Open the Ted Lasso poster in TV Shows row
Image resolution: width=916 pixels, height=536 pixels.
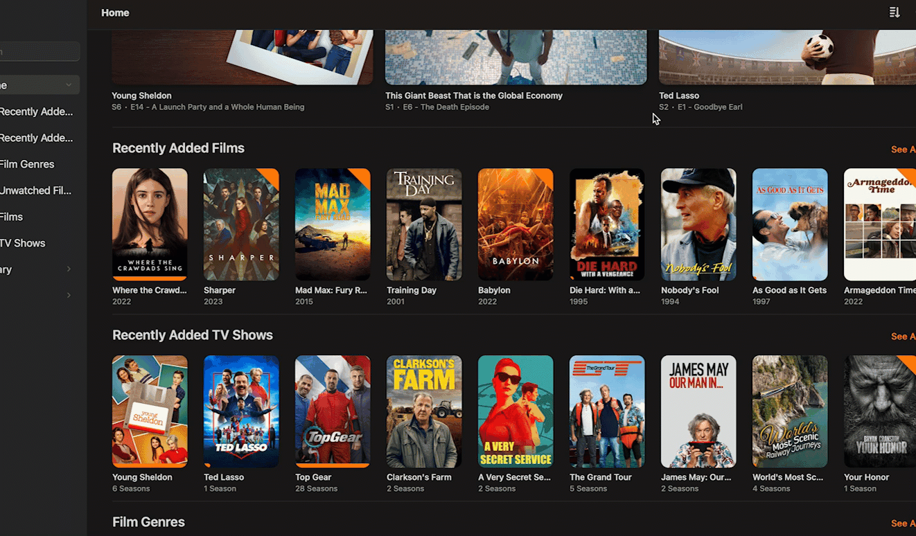[x=241, y=411]
